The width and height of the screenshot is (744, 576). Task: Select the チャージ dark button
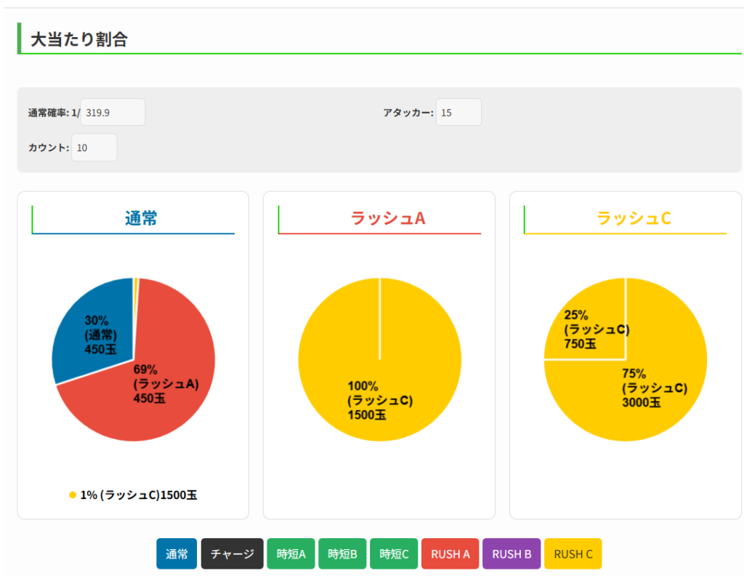click(232, 553)
